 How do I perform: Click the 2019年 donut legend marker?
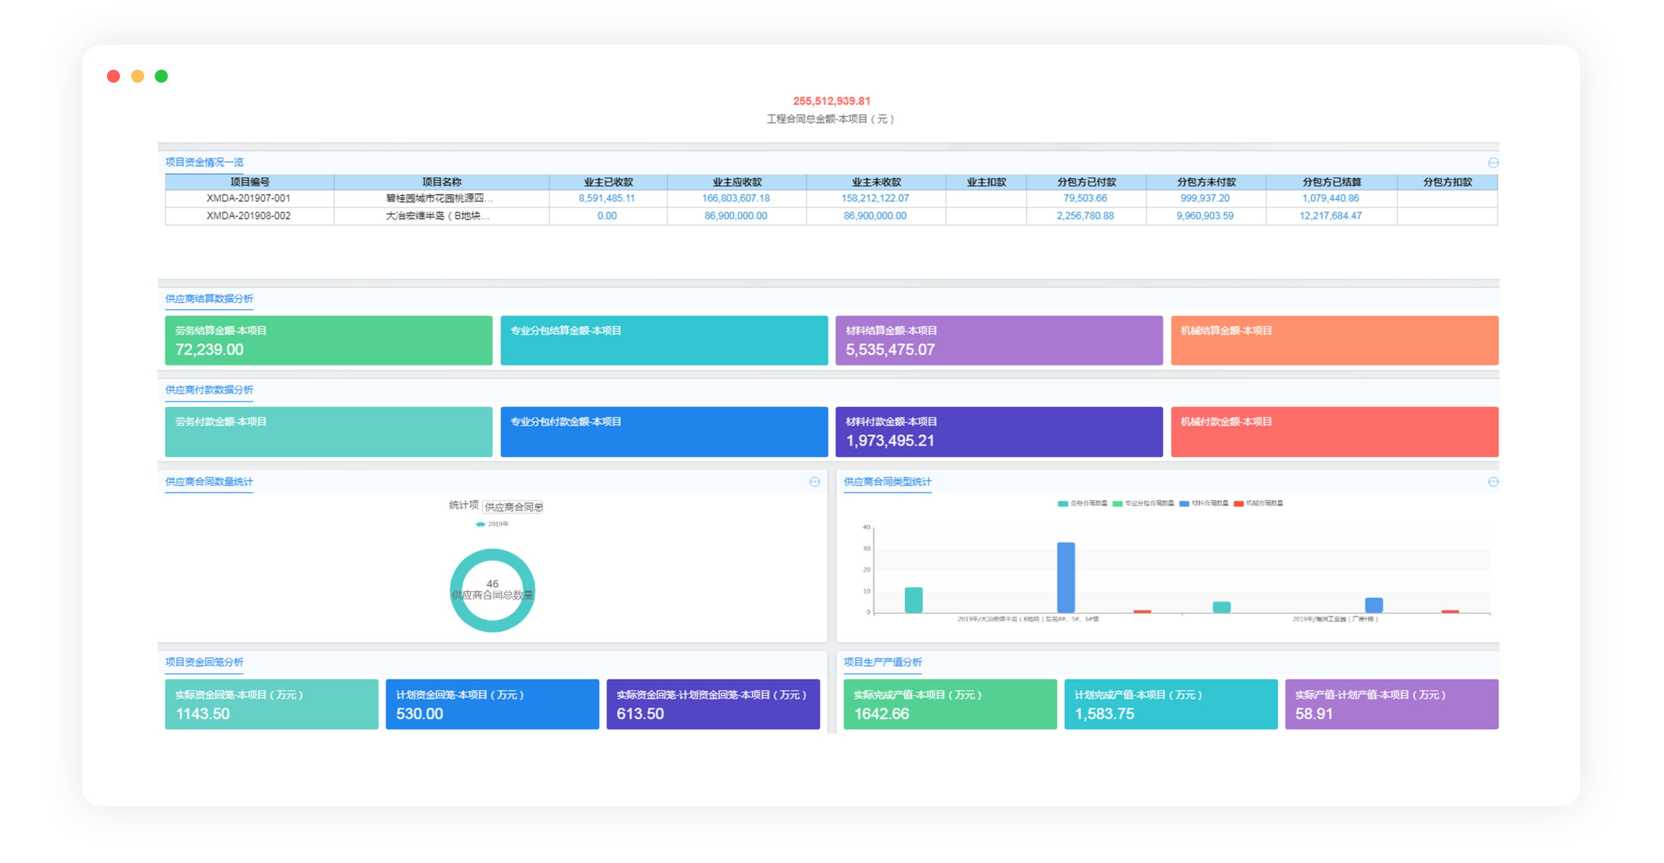(x=480, y=525)
